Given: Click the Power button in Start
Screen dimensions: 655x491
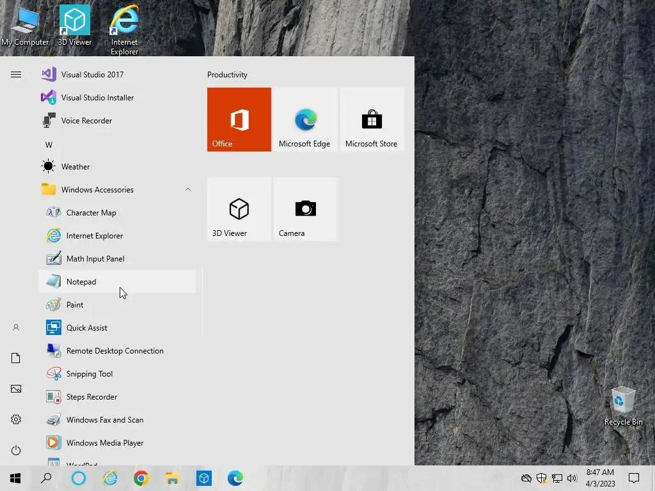Looking at the screenshot, I should [16, 450].
